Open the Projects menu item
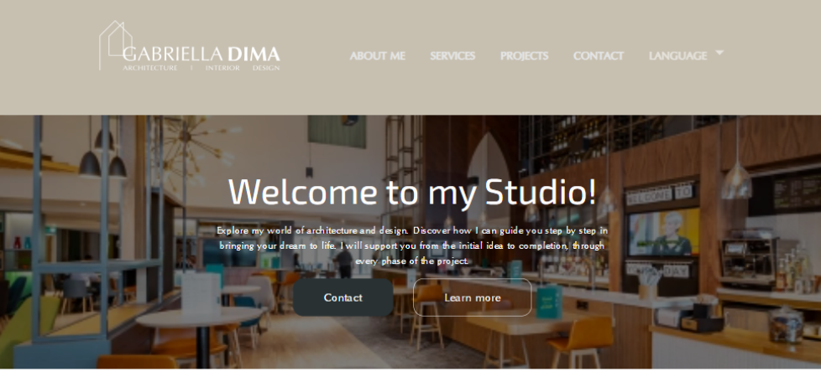This screenshot has width=821, height=377. point(524,55)
